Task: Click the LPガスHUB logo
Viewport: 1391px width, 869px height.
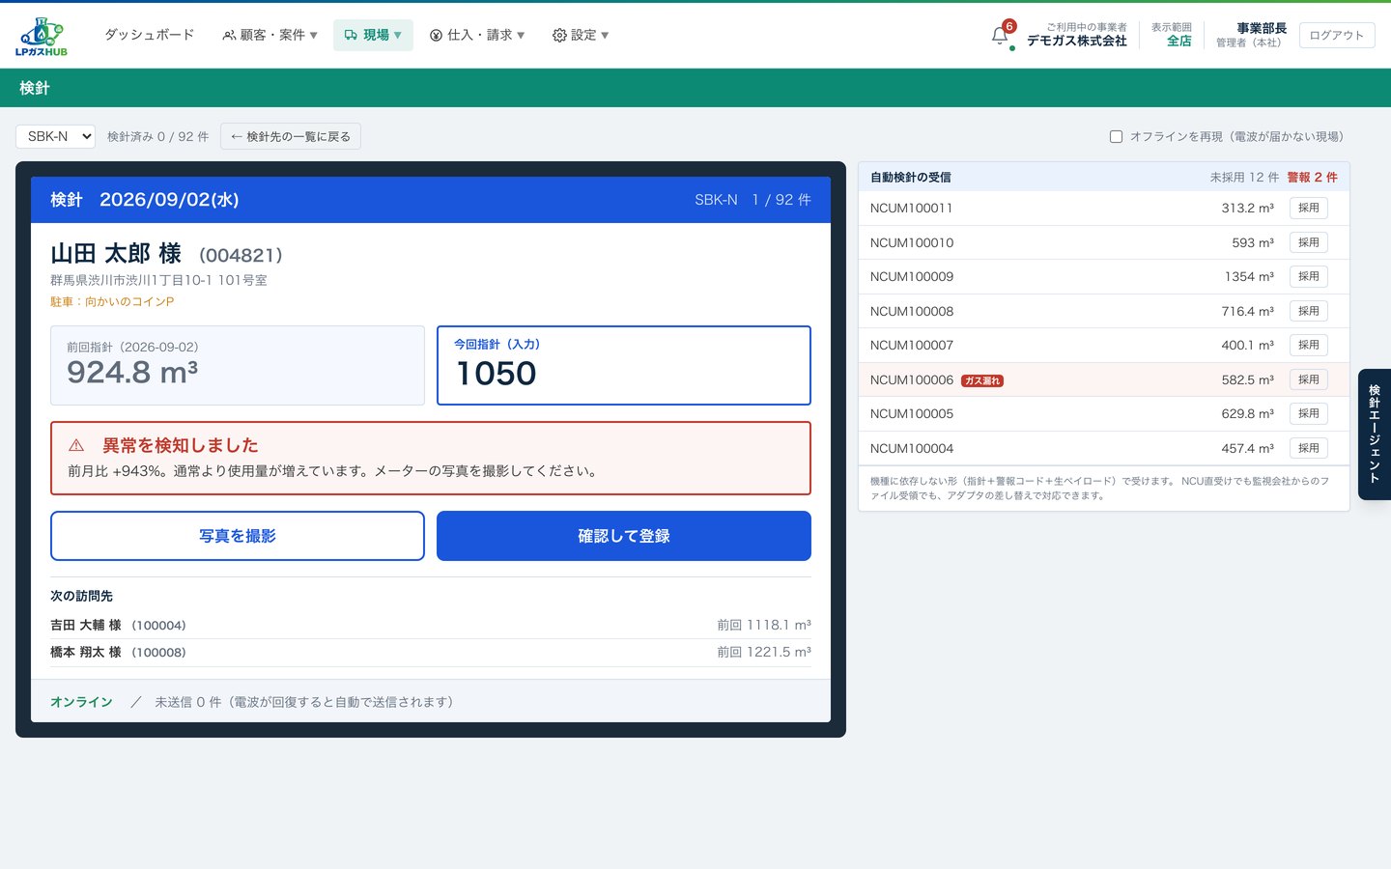Action: click(x=42, y=36)
